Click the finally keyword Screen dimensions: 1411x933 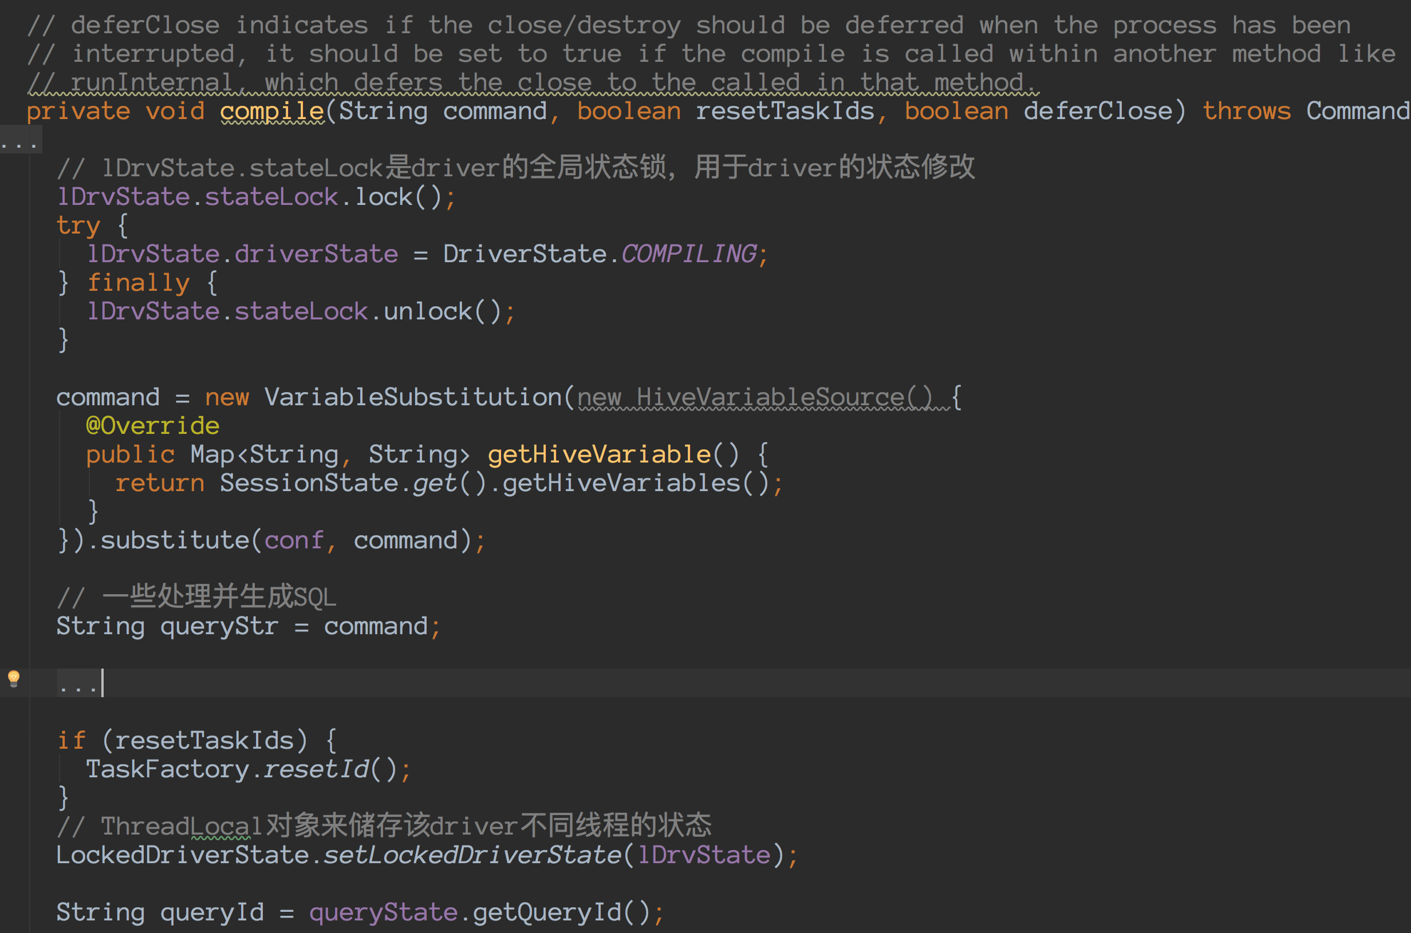click(x=138, y=283)
